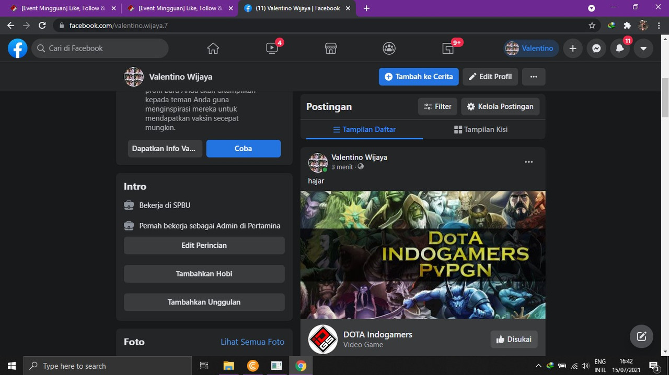Switch to the Tampilan Daftar tab

pos(364,129)
